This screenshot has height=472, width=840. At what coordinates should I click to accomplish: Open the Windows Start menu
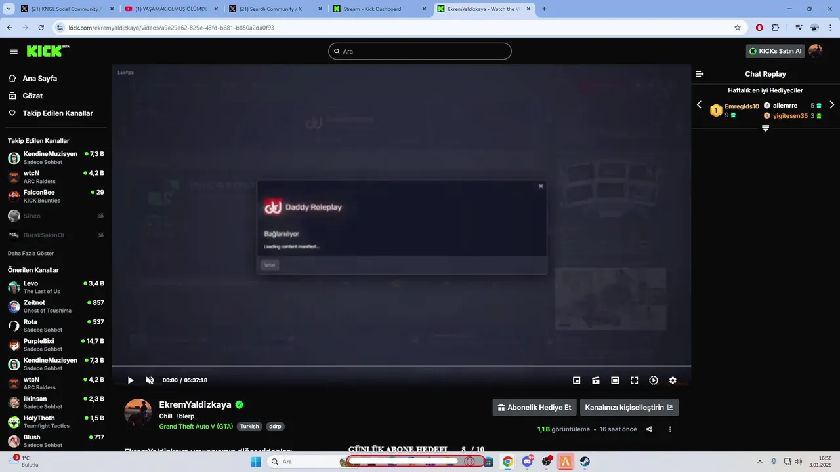(x=255, y=462)
